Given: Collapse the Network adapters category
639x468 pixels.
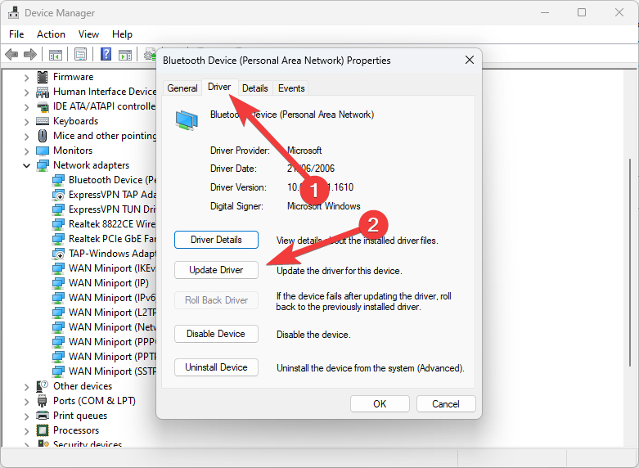Looking at the screenshot, I should (26, 165).
